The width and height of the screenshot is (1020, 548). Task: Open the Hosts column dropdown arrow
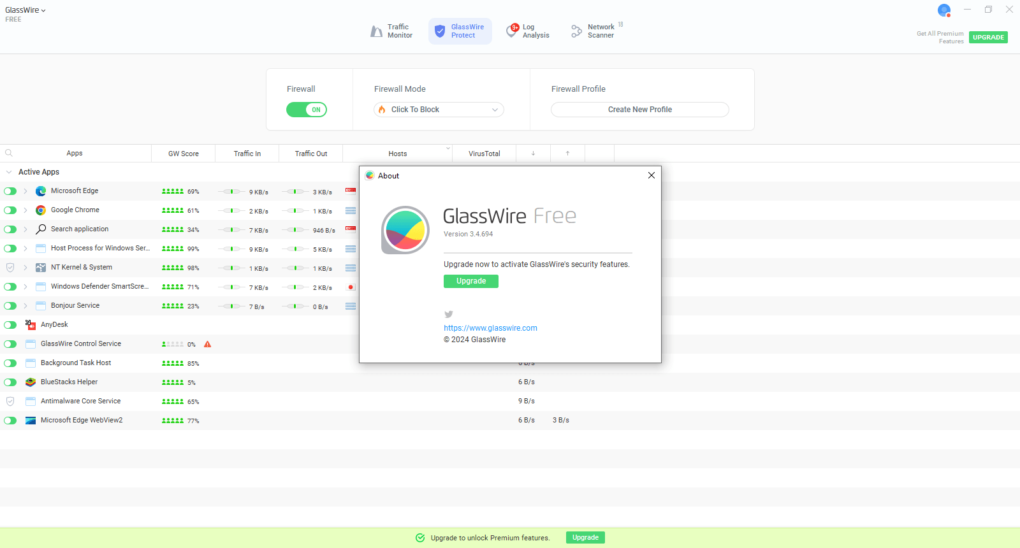(448, 148)
